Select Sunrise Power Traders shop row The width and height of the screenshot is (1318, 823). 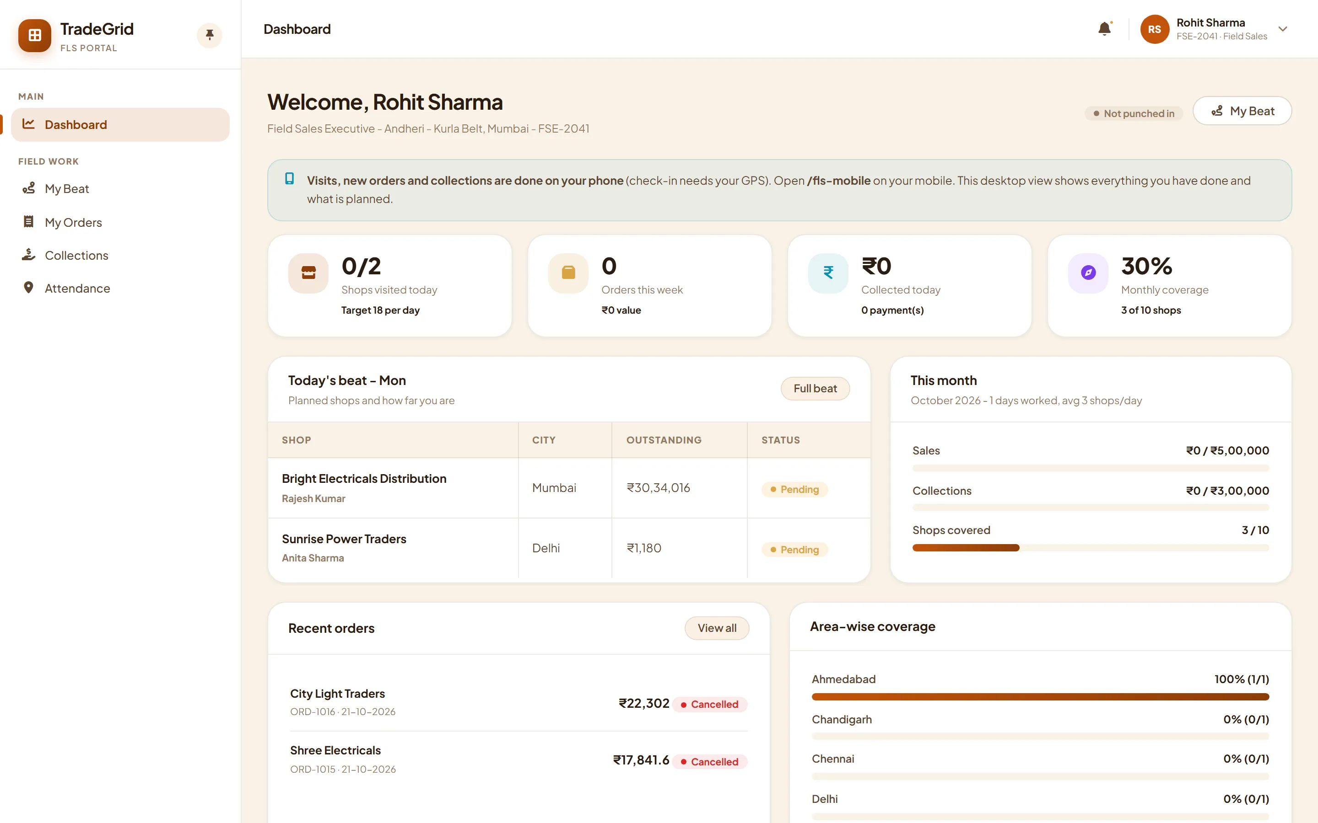[569, 548]
